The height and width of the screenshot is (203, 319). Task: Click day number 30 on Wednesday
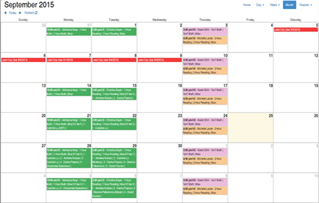[180, 146]
